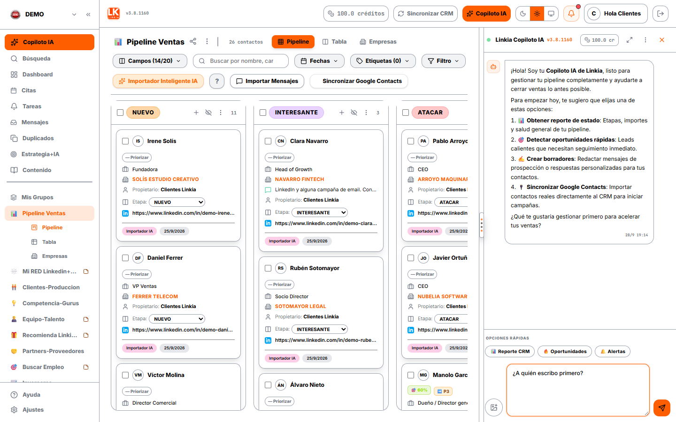The image size is (676, 422).
Task: Click Sincronizar Google Contacts button
Action: pyautogui.click(x=359, y=81)
